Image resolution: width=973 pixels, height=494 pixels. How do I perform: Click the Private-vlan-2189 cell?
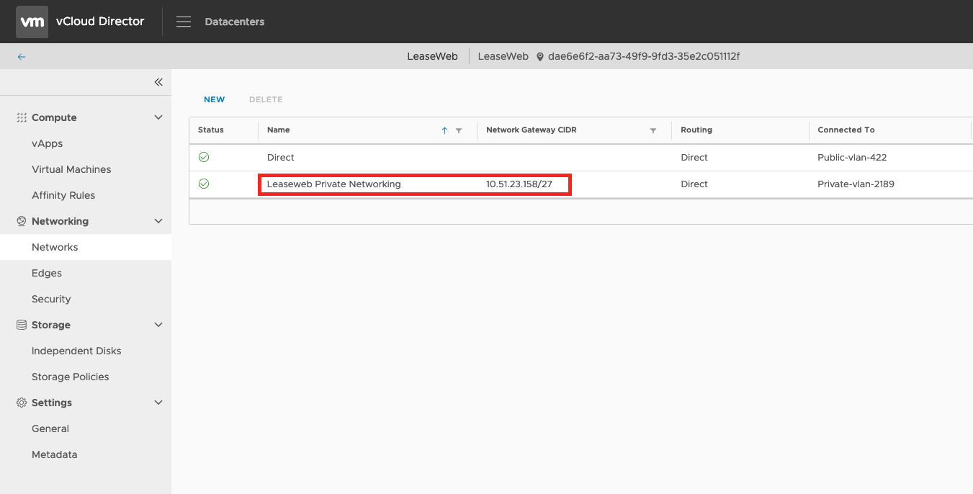(x=856, y=184)
